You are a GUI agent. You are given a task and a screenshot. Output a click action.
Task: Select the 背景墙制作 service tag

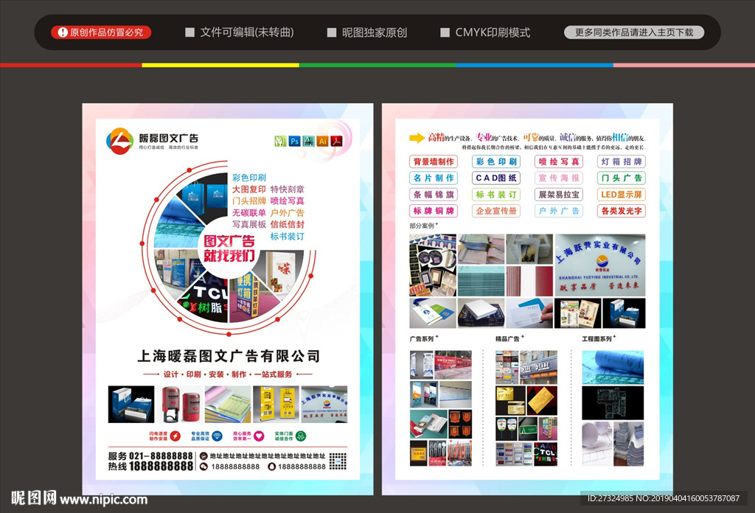point(434,162)
